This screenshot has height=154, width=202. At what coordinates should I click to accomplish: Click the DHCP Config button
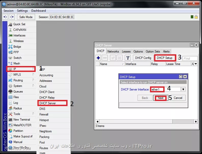pos(143,58)
